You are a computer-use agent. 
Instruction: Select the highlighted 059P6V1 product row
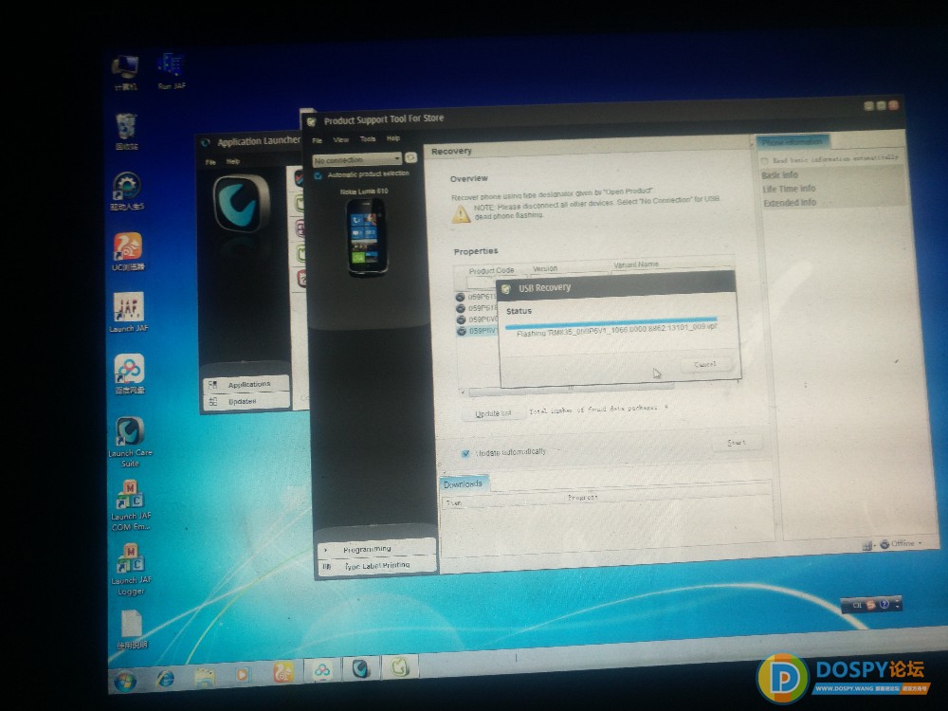476,331
